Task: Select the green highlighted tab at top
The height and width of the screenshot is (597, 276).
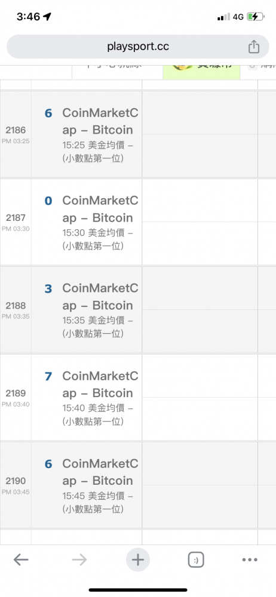Action: 202,72
